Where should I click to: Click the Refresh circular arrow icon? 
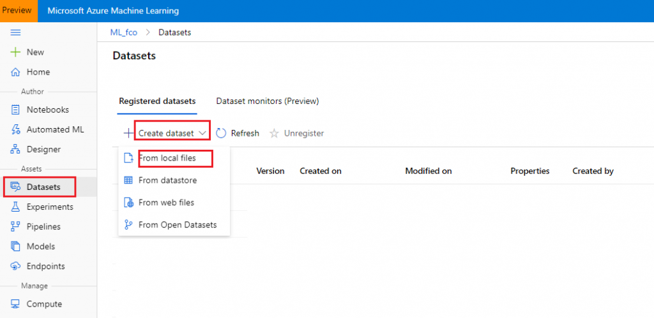pyautogui.click(x=222, y=133)
